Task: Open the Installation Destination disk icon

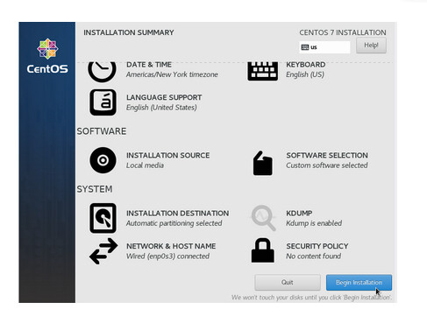Action: (x=103, y=218)
